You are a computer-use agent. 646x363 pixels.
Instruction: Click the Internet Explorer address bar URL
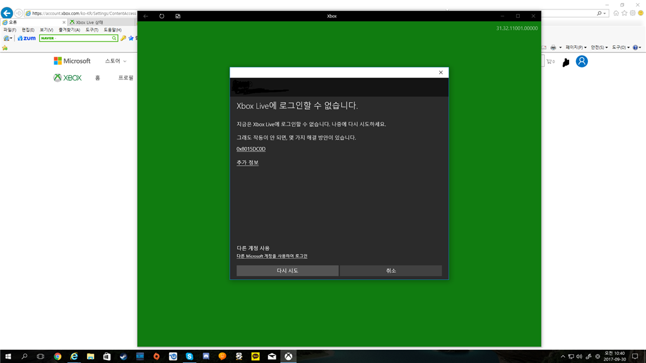point(84,14)
